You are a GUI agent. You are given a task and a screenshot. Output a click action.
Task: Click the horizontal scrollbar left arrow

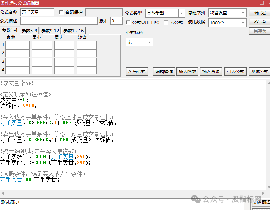(x=2, y=193)
